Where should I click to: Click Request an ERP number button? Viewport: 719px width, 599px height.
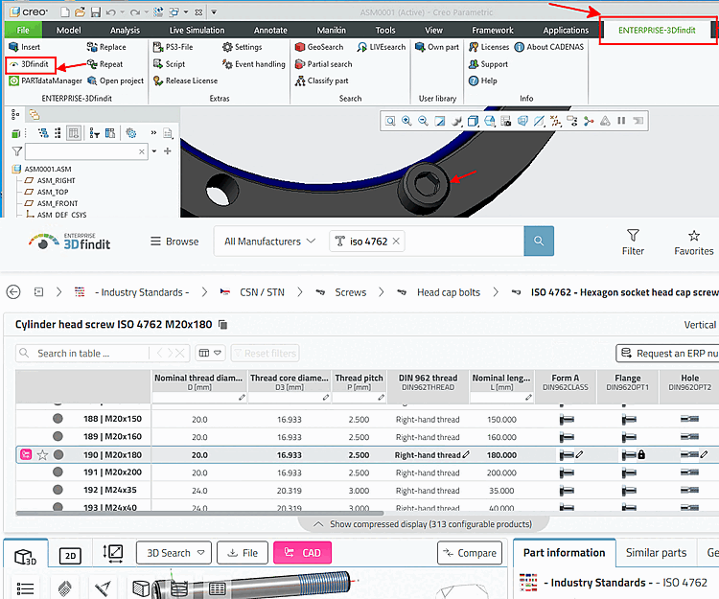pyautogui.click(x=668, y=353)
